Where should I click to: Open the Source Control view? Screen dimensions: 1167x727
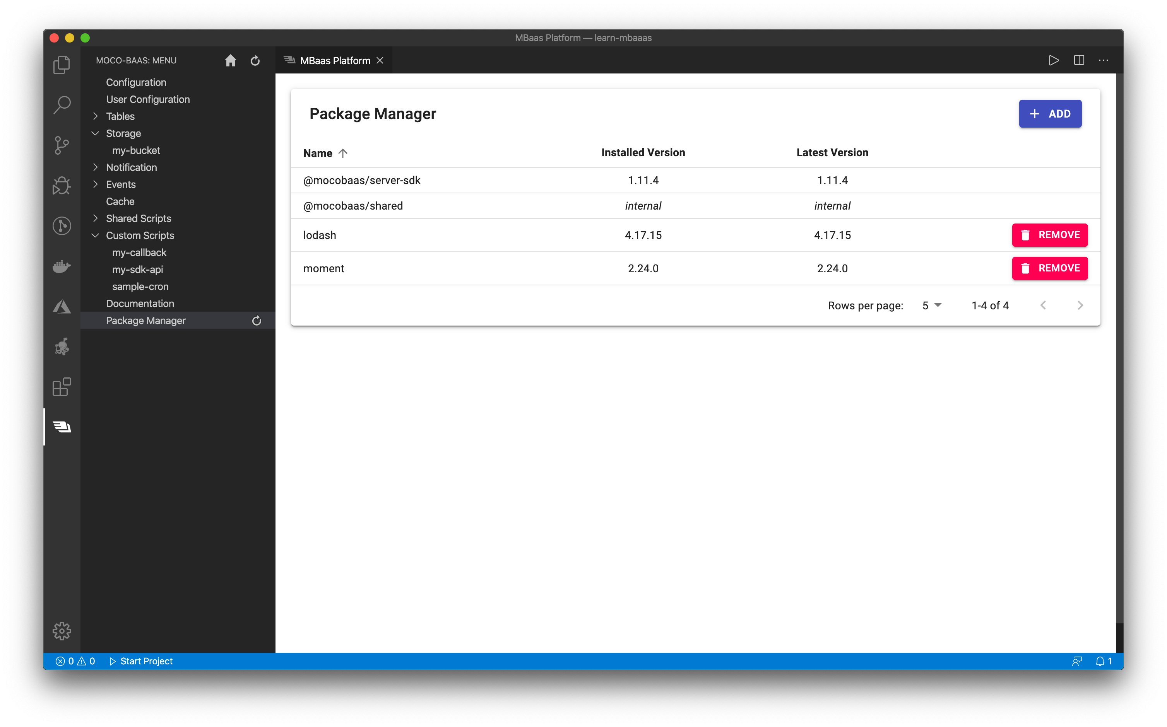point(62,145)
